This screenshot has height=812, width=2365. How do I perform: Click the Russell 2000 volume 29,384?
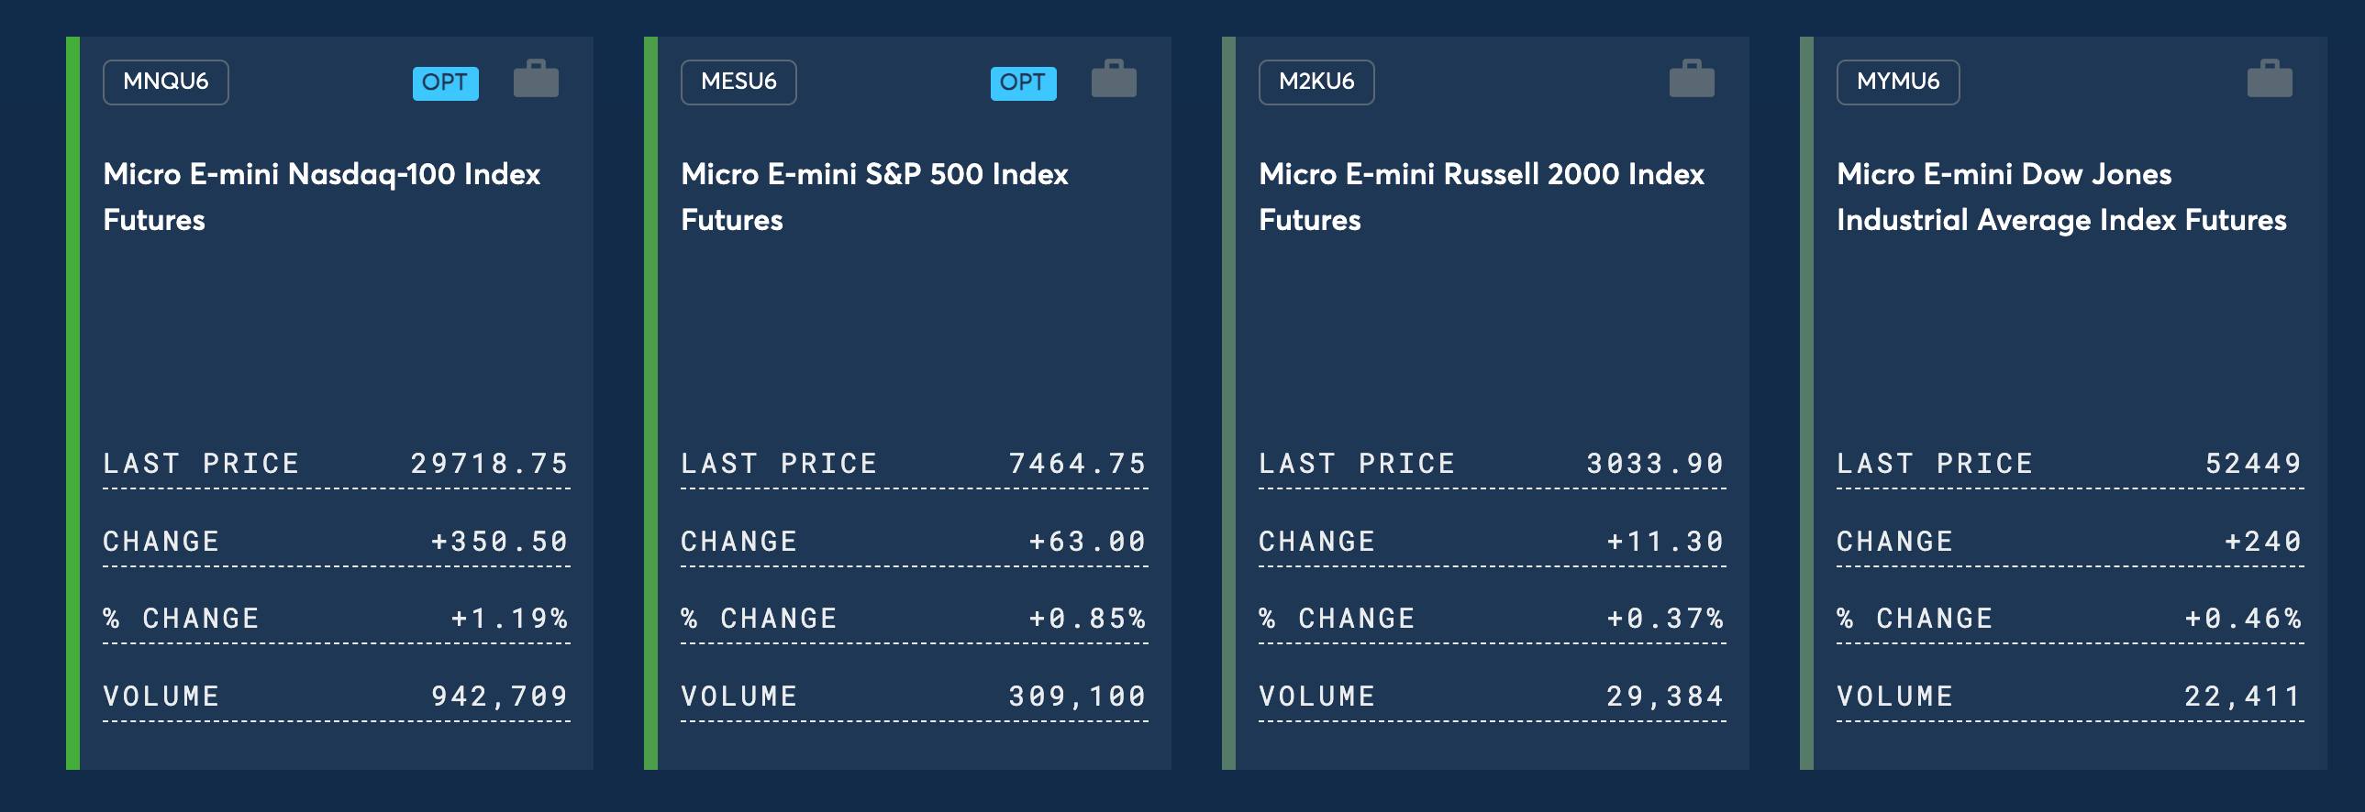pyautogui.click(x=1665, y=697)
